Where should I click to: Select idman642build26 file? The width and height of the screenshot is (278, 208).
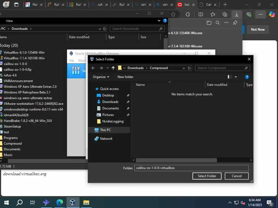click(16, 115)
